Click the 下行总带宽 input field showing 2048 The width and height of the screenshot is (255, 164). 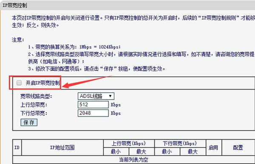coord(93,113)
